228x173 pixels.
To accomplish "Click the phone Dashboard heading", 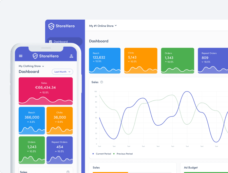I will (x=29, y=72).
